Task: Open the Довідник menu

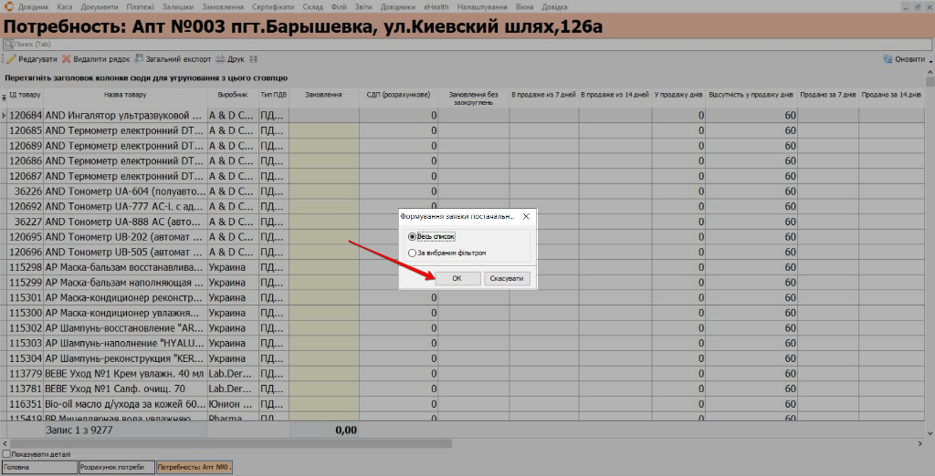Action: point(33,6)
